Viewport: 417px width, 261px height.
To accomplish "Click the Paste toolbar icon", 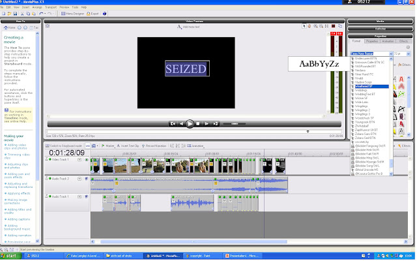I will point(34,14).
